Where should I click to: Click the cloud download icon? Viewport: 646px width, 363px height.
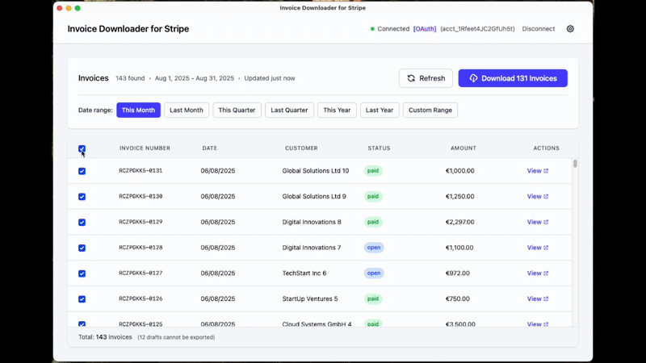point(473,78)
